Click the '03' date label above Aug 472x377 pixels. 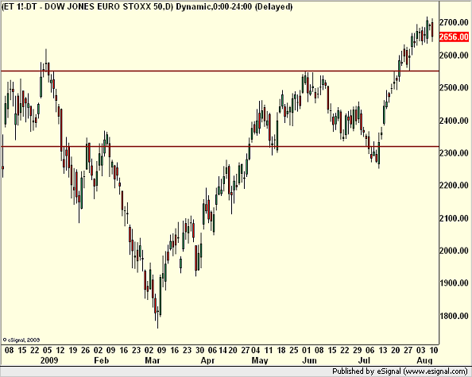[421, 350]
